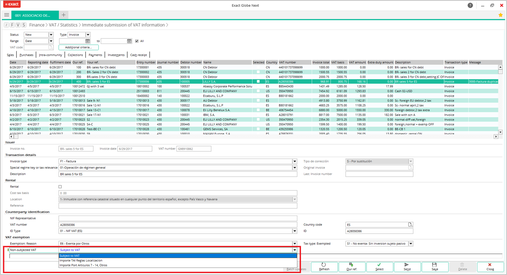Toggle Selected checkbox for GEMS Services row
Image resolution: width=507 pixels, height=275 pixels.
(258, 129)
